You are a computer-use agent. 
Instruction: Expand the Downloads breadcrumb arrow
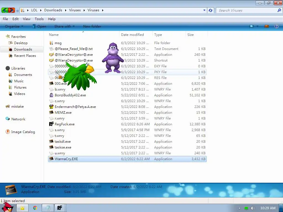(65, 10)
